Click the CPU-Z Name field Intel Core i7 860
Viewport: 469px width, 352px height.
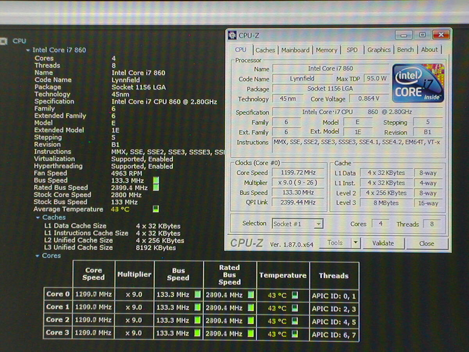coord(331,68)
